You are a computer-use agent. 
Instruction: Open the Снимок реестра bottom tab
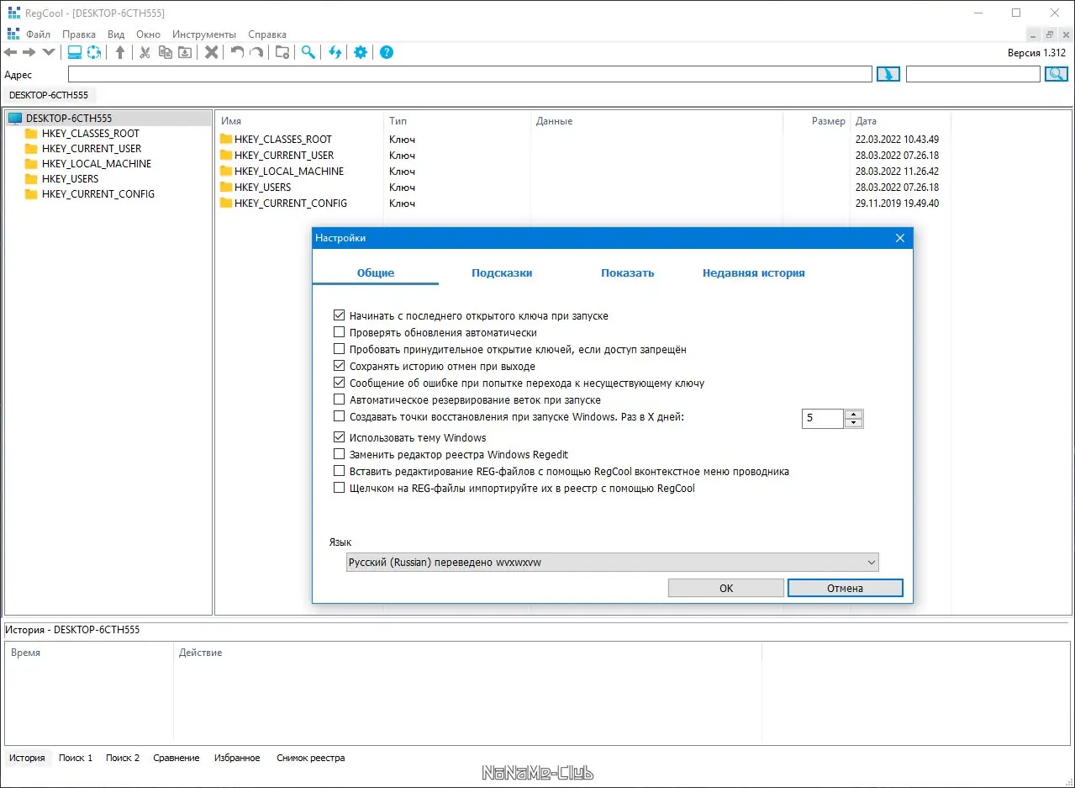310,758
